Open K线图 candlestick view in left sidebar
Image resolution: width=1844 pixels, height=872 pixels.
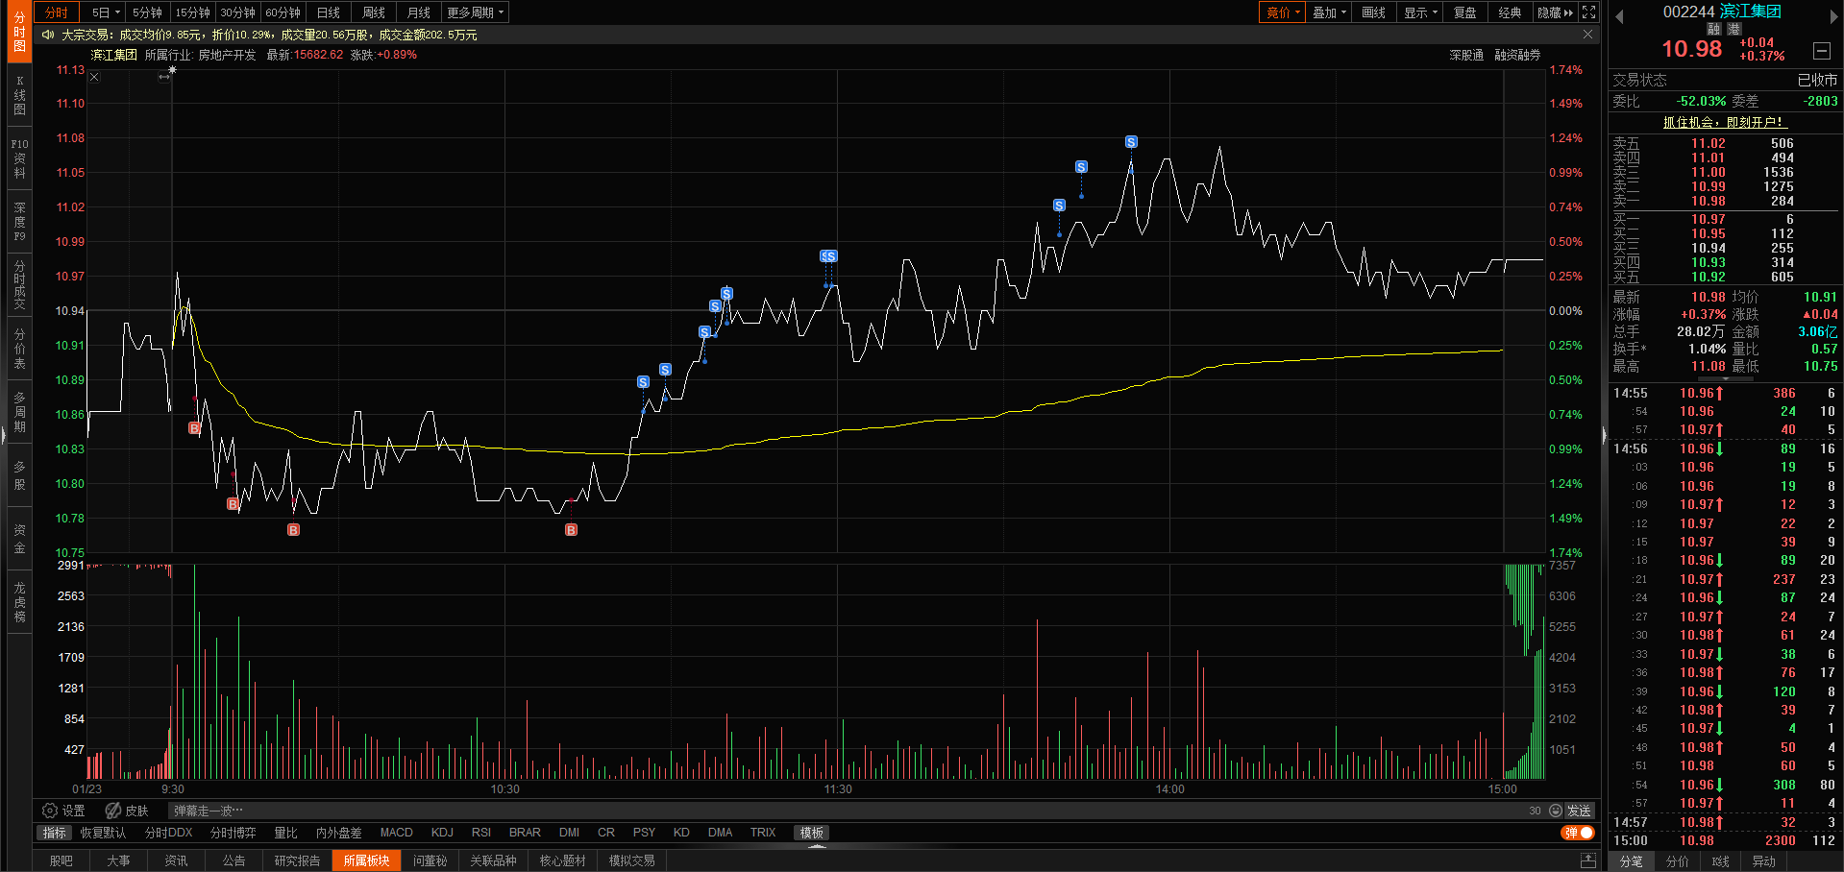19,95
